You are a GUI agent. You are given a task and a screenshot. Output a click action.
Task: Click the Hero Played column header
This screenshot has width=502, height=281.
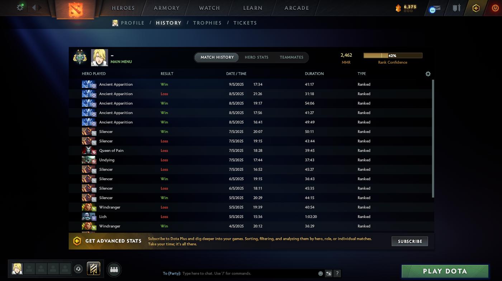(94, 74)
